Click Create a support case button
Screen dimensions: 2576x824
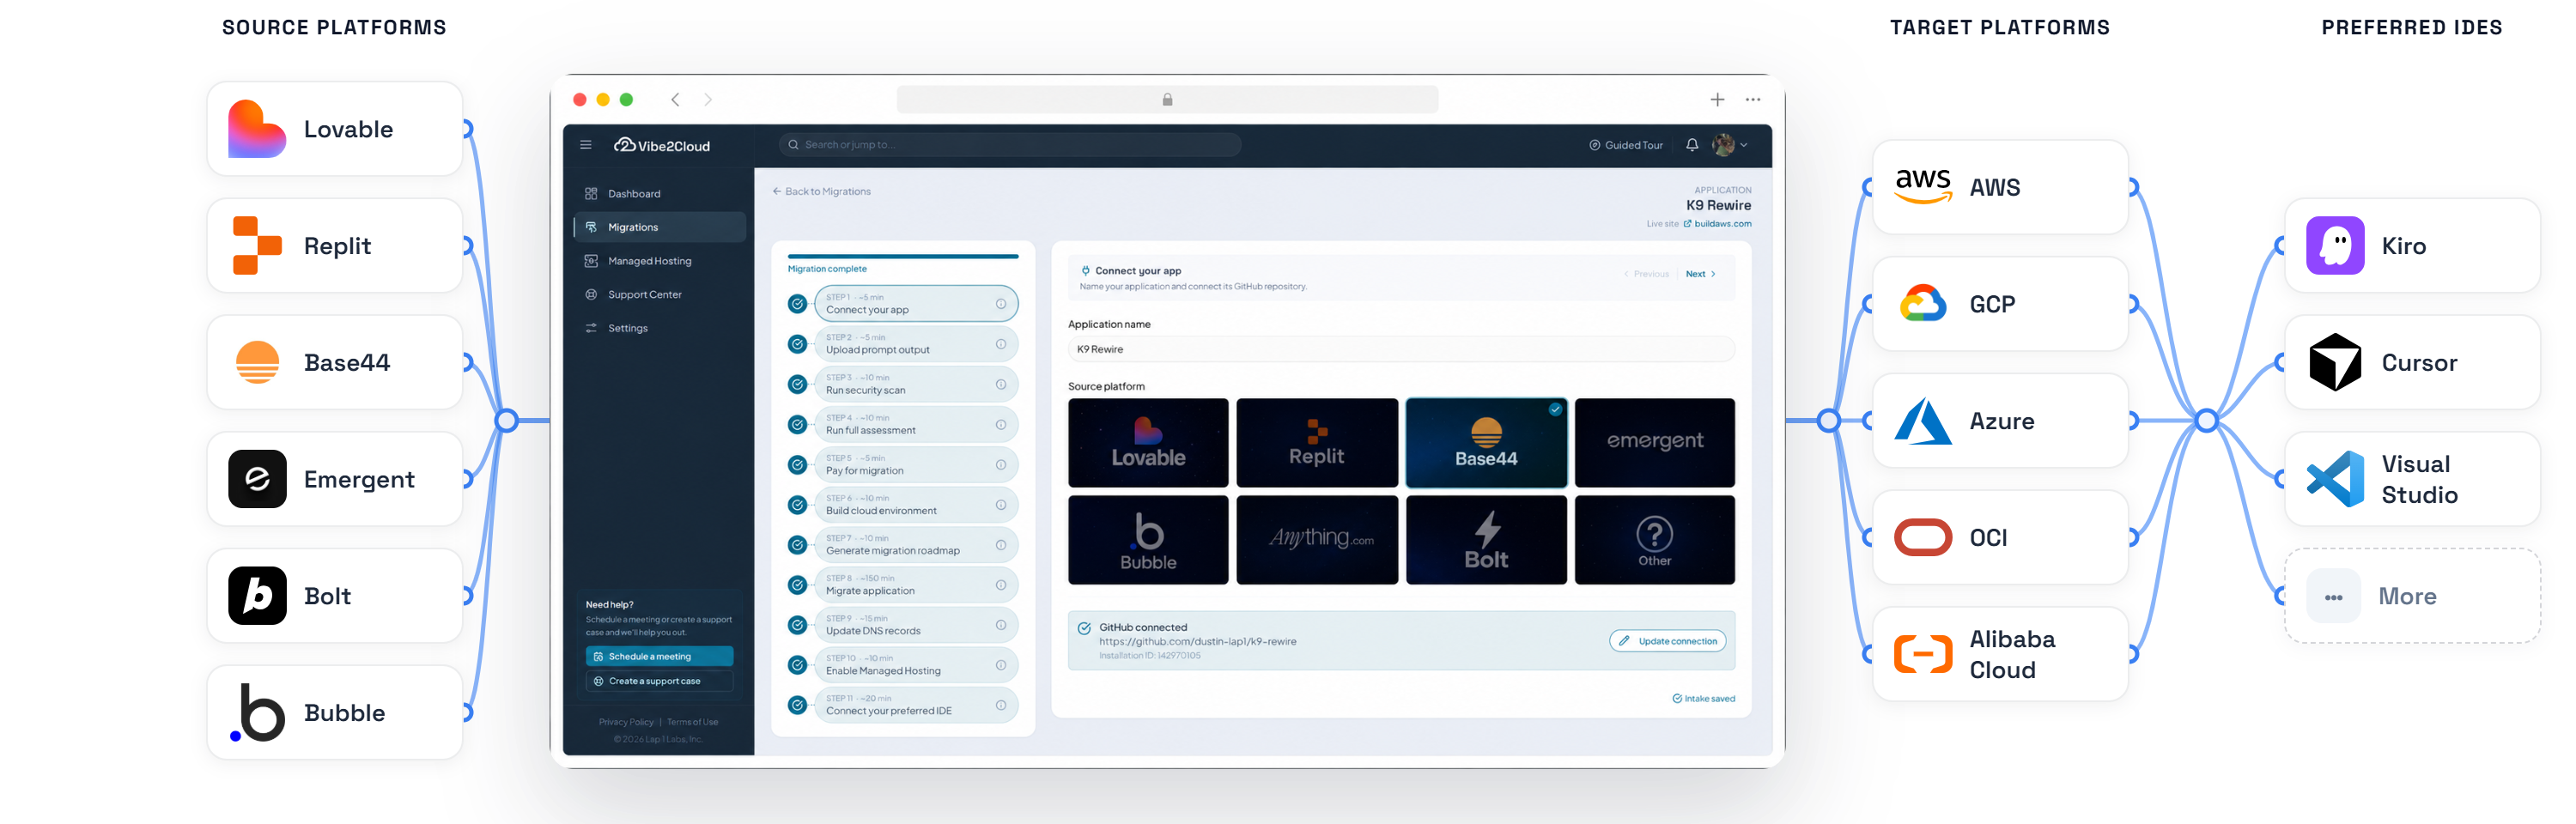(659, 682)
